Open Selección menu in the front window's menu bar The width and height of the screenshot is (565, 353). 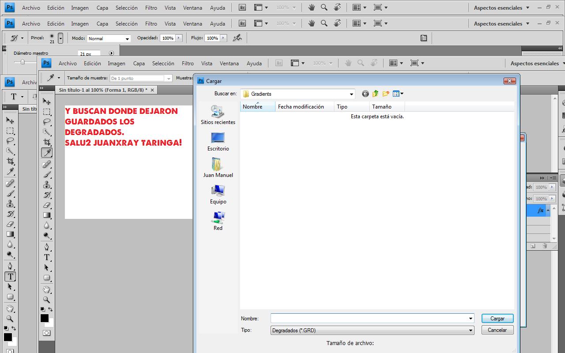163,63
